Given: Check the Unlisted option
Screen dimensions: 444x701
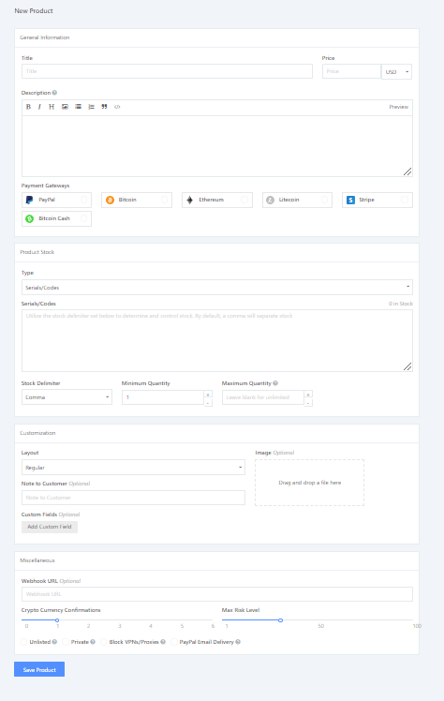Looking at the screenshot, I should tap(24, 642).
